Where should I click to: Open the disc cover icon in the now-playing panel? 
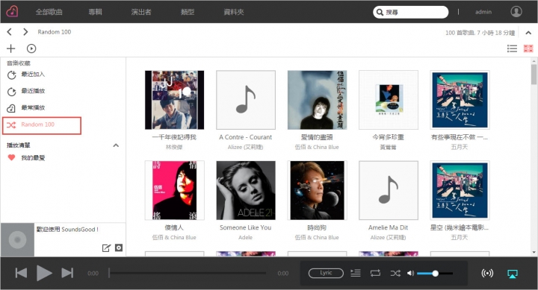pos(119,248)
